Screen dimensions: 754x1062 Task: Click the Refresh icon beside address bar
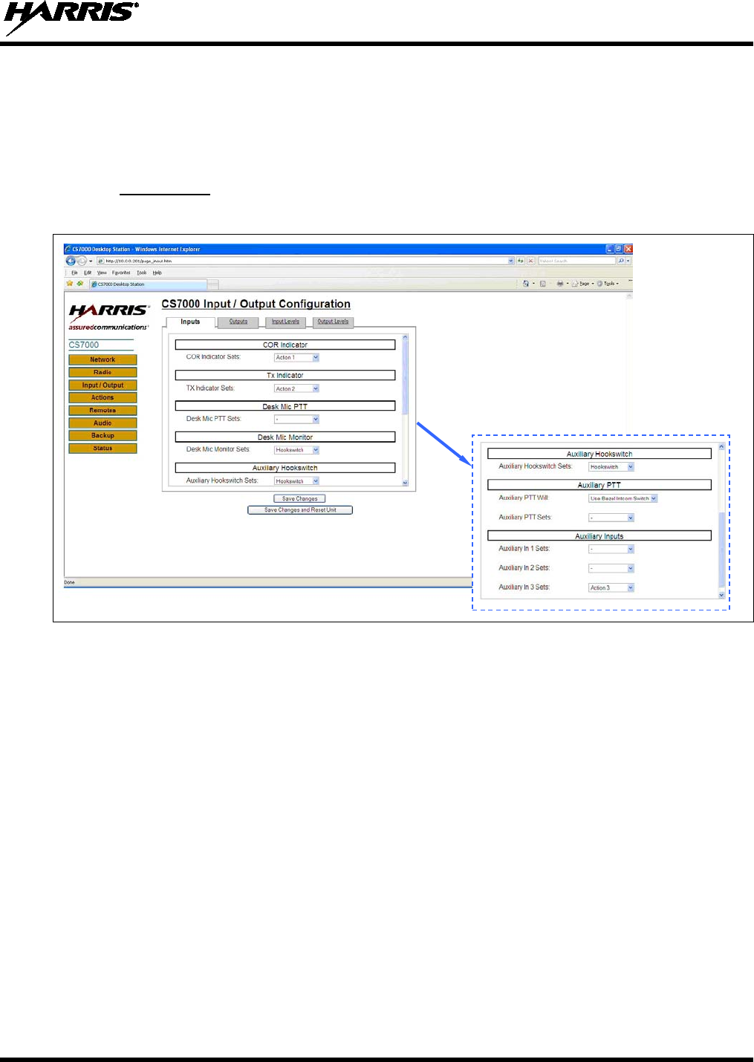pos(521,261)
